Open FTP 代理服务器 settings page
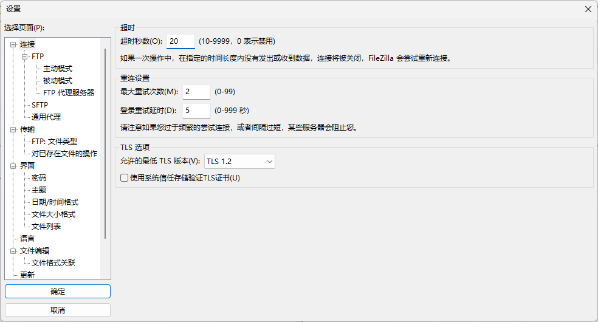The height and width of the screenshot is (322, 598). click(69, 92)
